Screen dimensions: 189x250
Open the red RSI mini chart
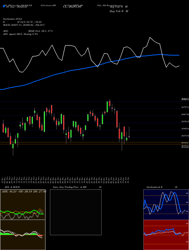[166, 235]
